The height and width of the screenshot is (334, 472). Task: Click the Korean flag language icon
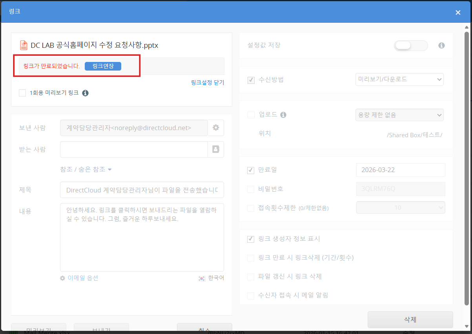(x=202, y=278)
